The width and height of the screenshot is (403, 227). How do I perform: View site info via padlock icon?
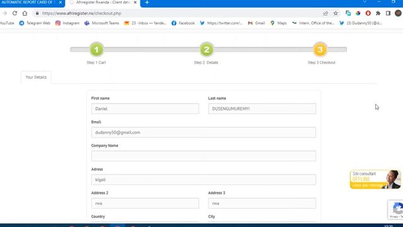pyautogui.click(x=37, y=13)
